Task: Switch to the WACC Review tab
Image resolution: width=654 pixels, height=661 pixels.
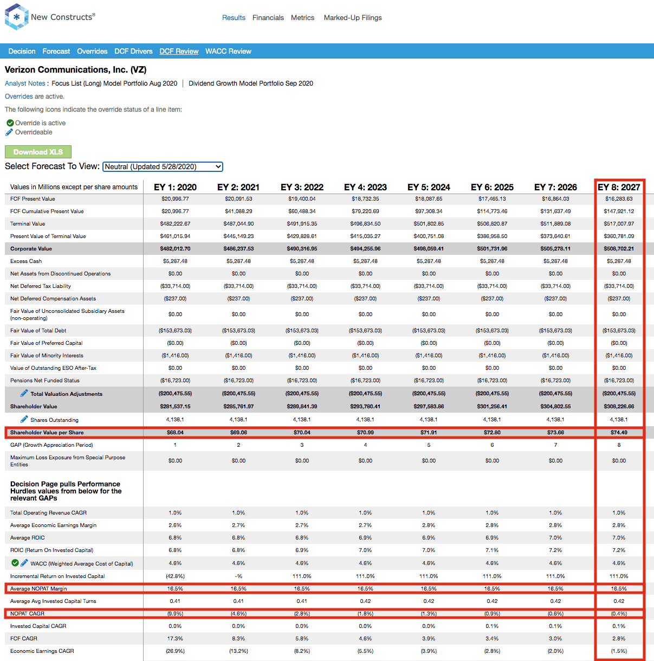Action: click(228, 52)
